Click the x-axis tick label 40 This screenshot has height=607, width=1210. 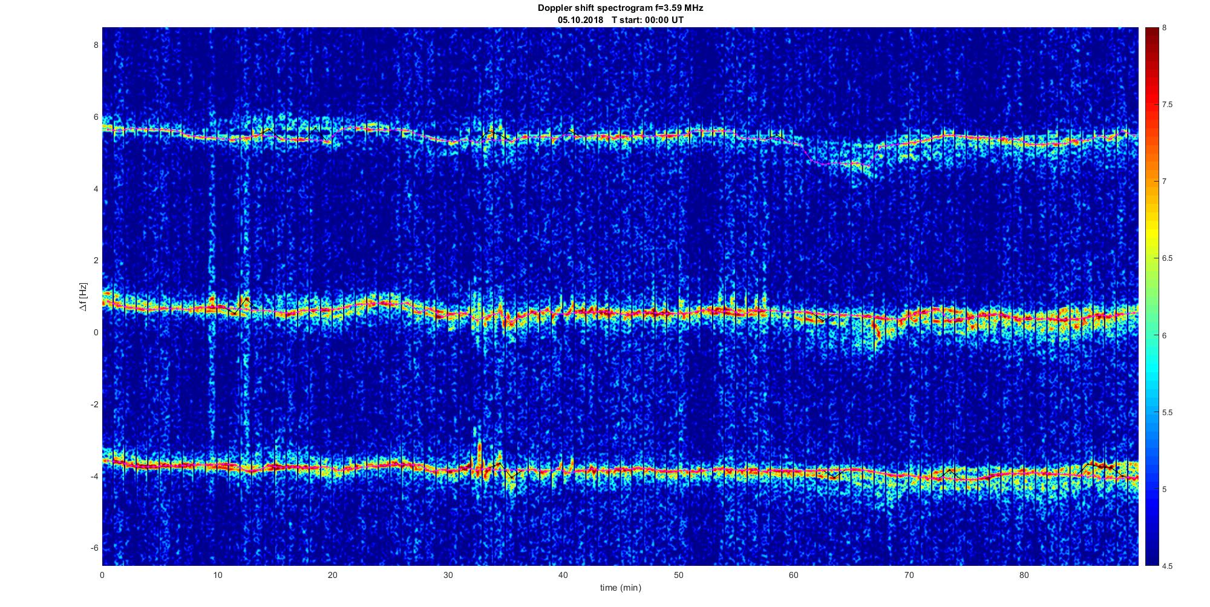(x=563, y=575)
